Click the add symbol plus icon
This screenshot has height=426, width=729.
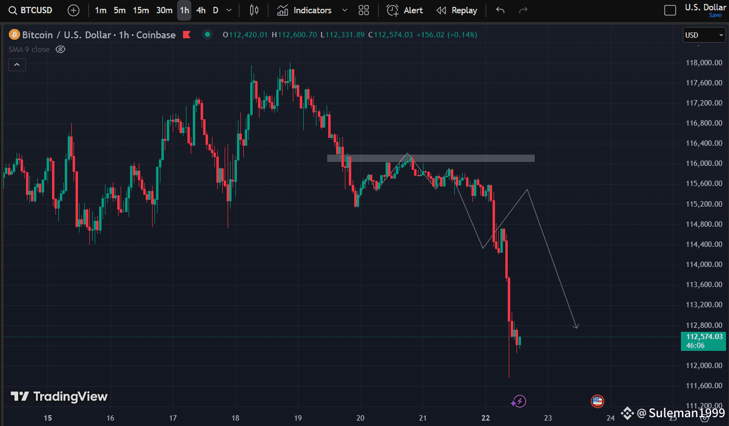point(74,10)
